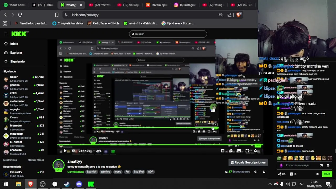
Task: Jump to LIVE in the player
Action: click(98, 151)
